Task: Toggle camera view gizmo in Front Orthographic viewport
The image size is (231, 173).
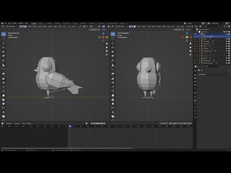Action: pos(190,51)
